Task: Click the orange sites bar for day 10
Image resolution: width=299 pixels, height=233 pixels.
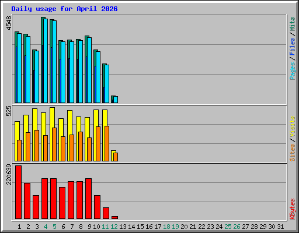Action: [98, 144]
